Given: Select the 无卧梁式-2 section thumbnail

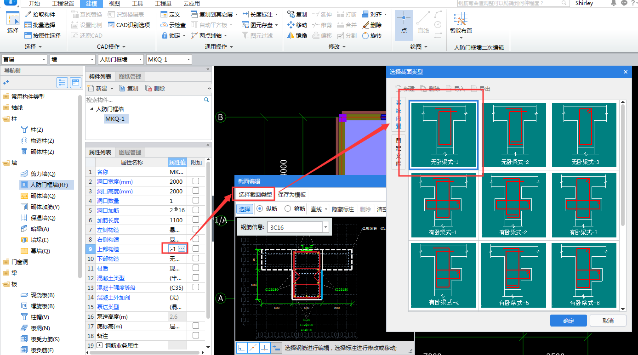Looking at the screenshot, I should click(515, 135).
